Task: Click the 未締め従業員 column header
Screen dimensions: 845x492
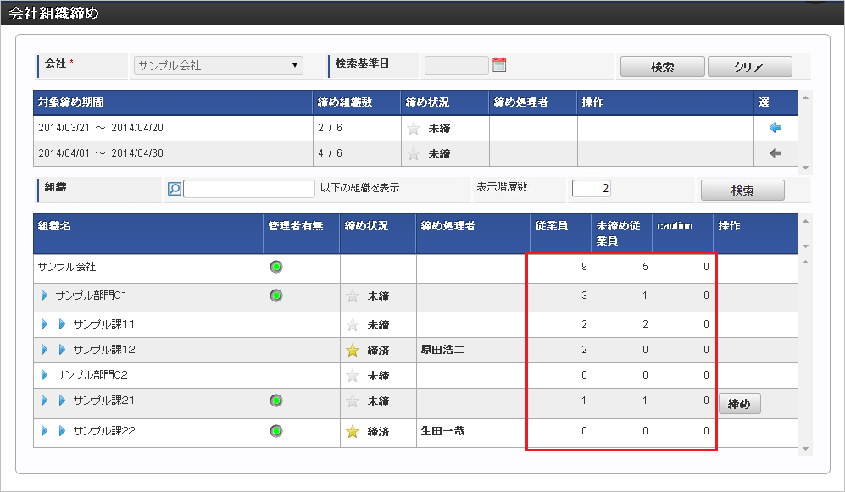Action: (x=622, y=234)
